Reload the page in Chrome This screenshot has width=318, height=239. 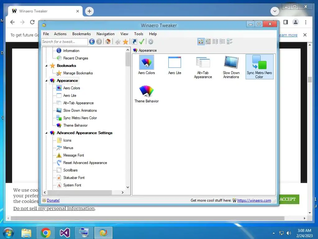32,22
